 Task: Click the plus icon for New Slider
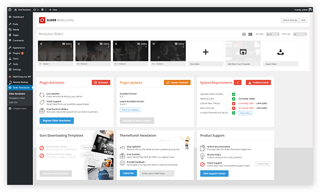coord(205,52)
